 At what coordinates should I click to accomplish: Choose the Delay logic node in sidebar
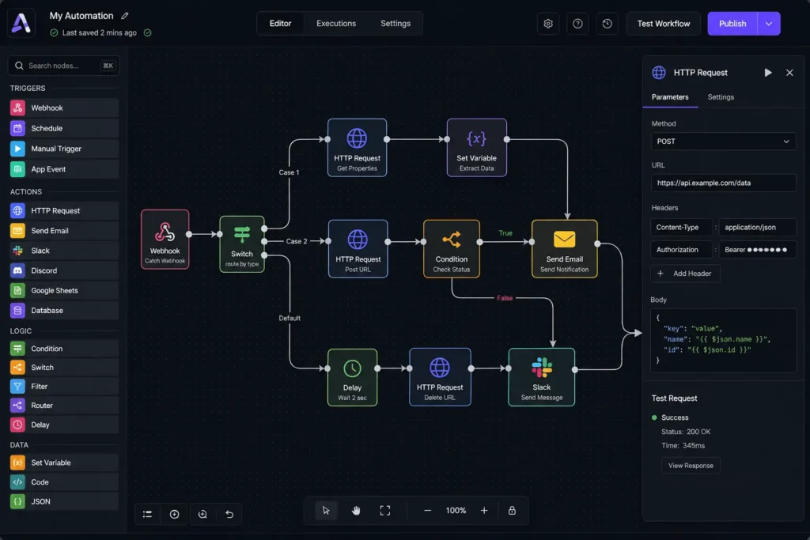click(x=64, y=425)
